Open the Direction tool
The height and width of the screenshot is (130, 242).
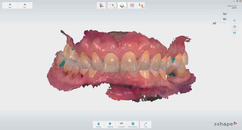tap(98, 124)
